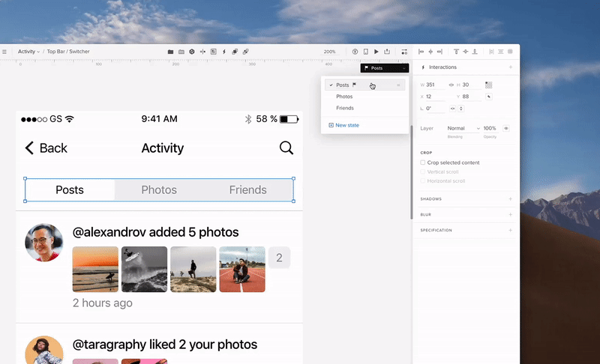The height and width of the screenshot is (364, 600).
Task: Click the phone device preview icon
Action: click(366, 52)
